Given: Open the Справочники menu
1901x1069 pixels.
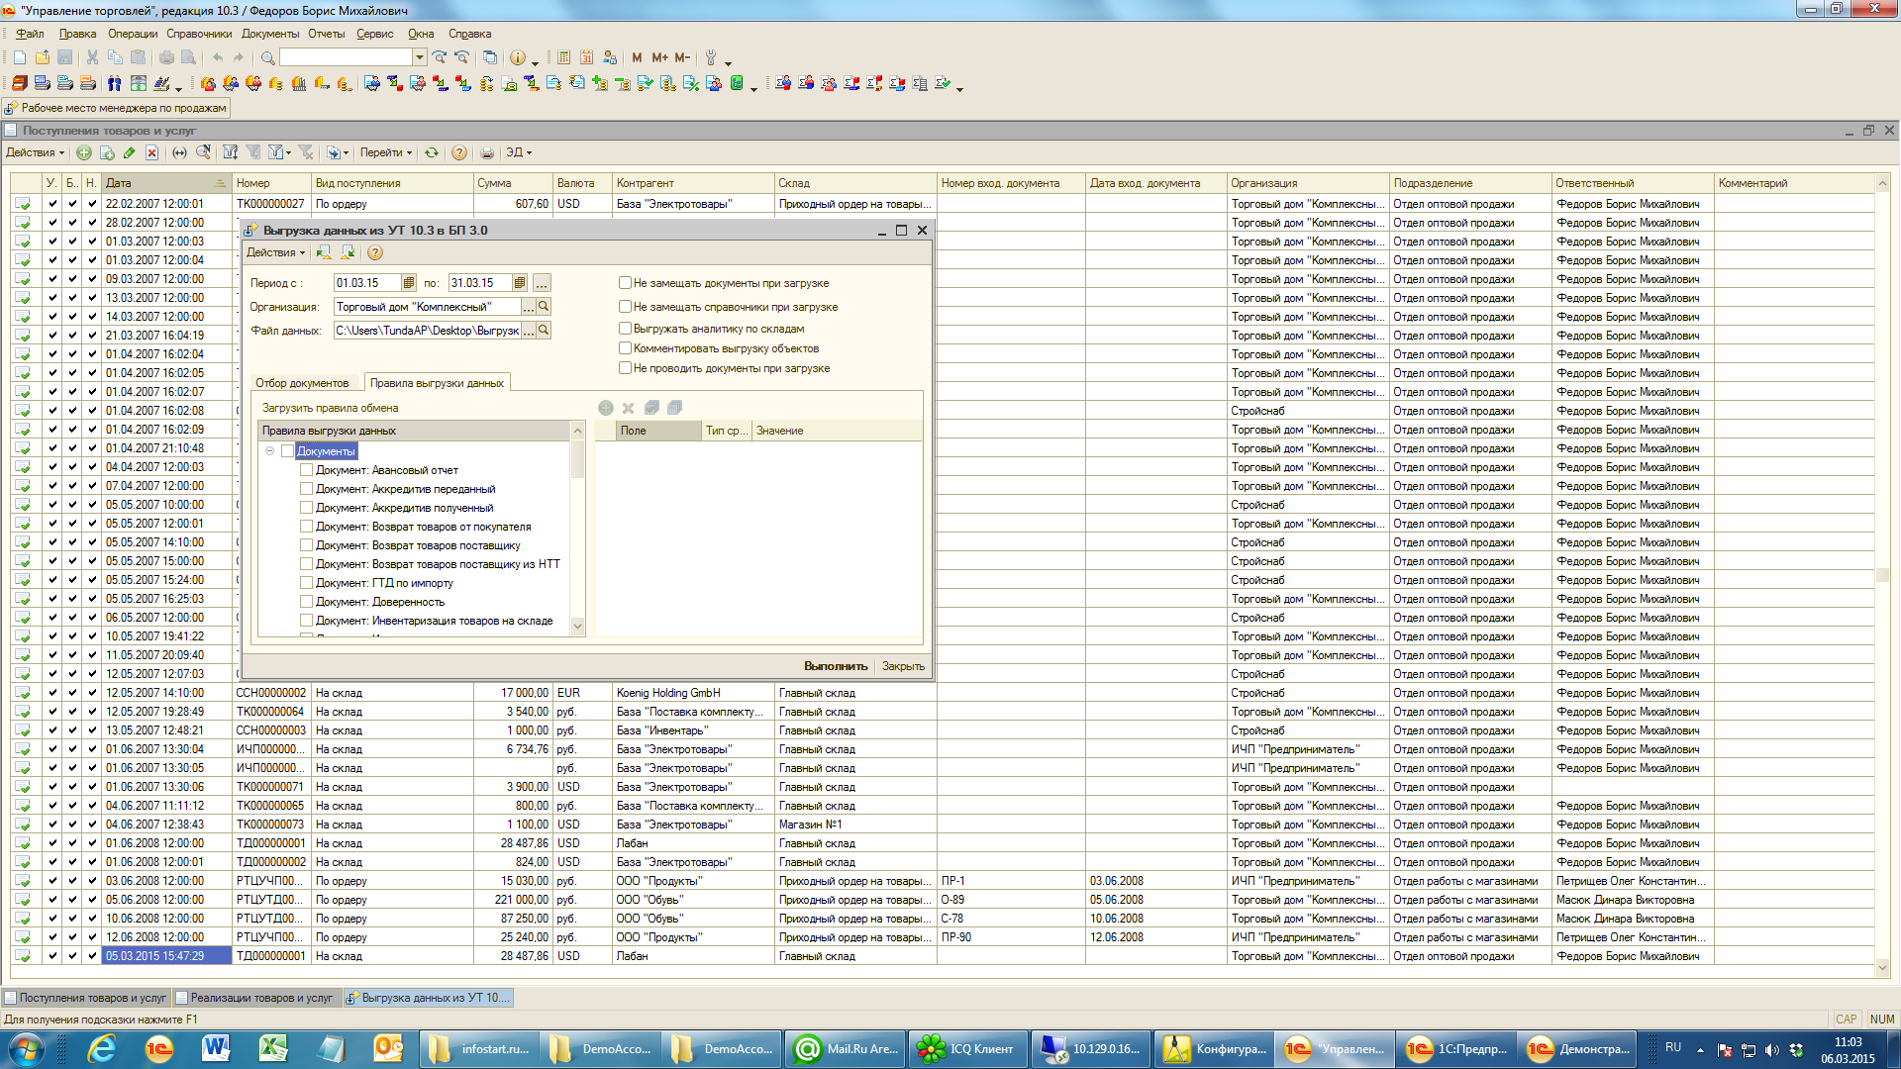Looking at the screenshot, I should [198, 34].
